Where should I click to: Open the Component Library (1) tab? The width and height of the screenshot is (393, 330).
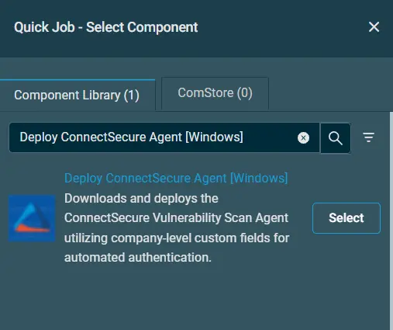77,96
